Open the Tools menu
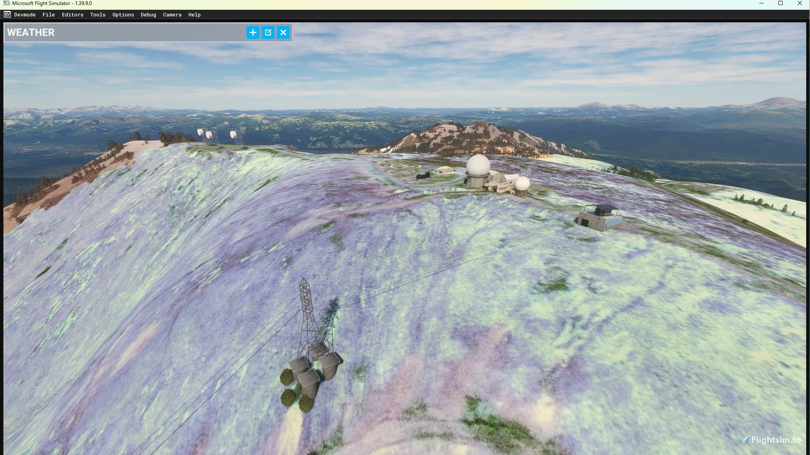Image resolution: width=810 pixels, height=455 pixels. (x=98, y=15)
